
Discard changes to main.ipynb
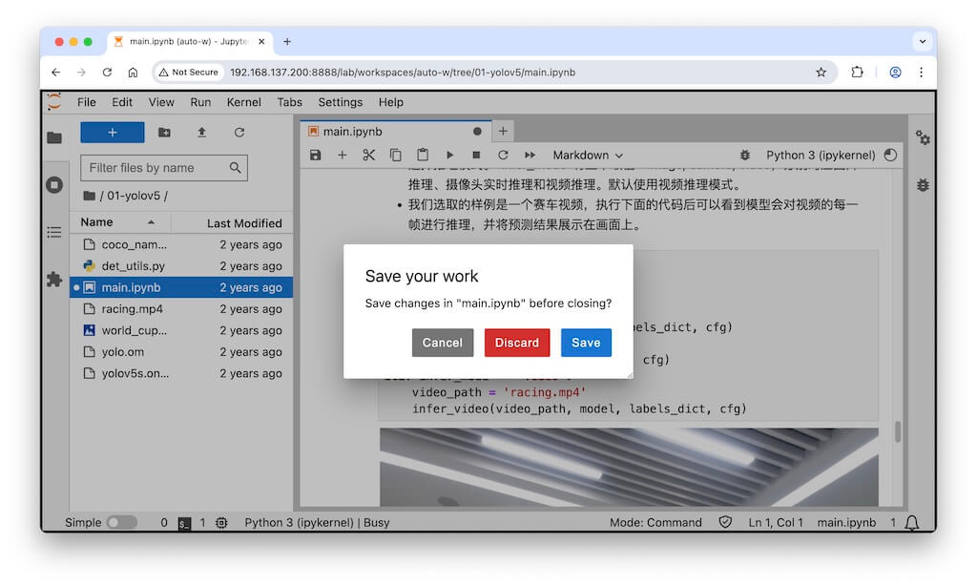tap(516, 343)
